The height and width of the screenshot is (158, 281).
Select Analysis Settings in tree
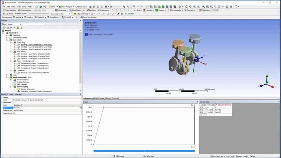coord(23,82)
